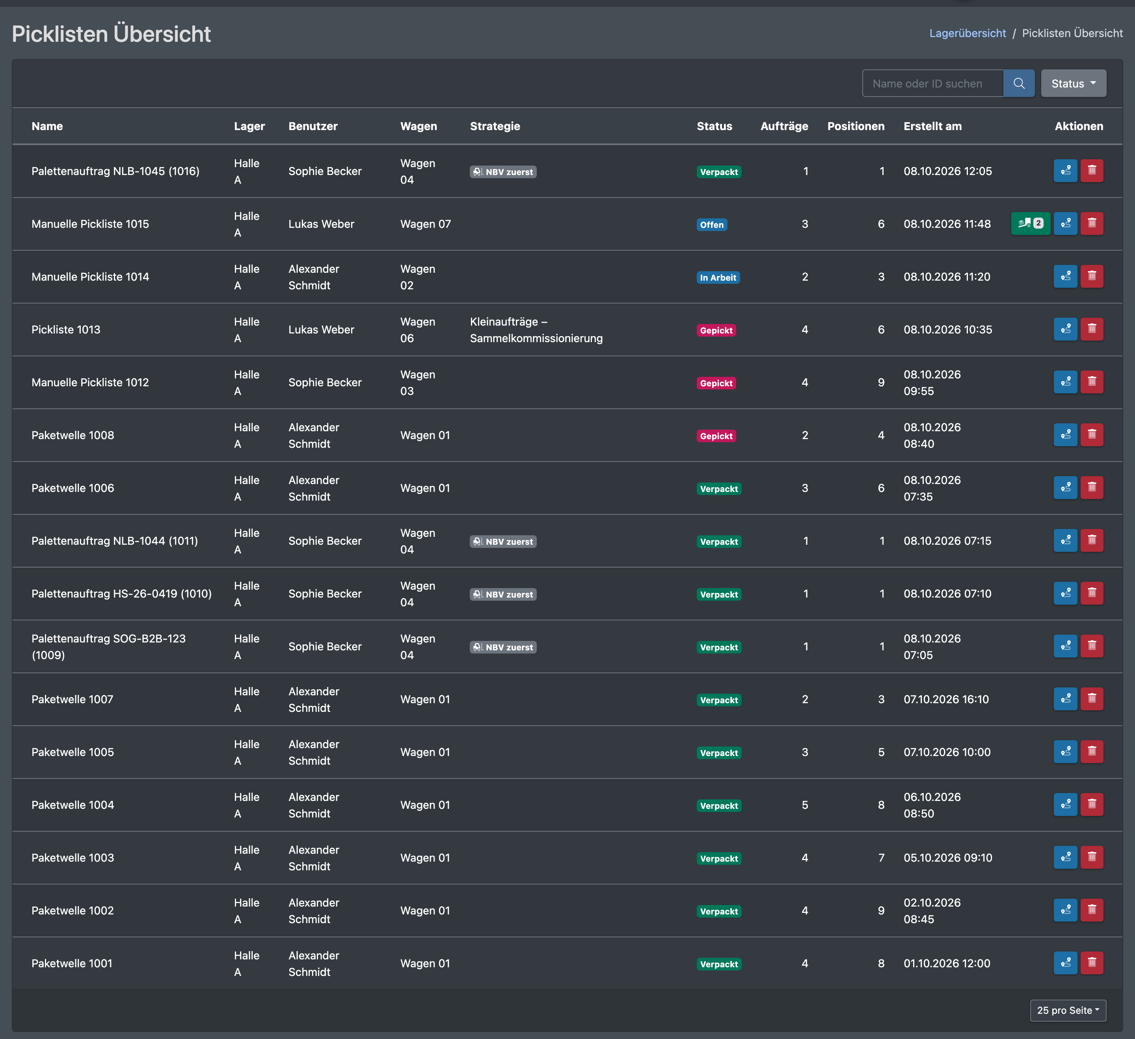Delete Paketwelle 1001 entry
Viewport: 1135px width, 1039px height.
tap(1092, 963)
